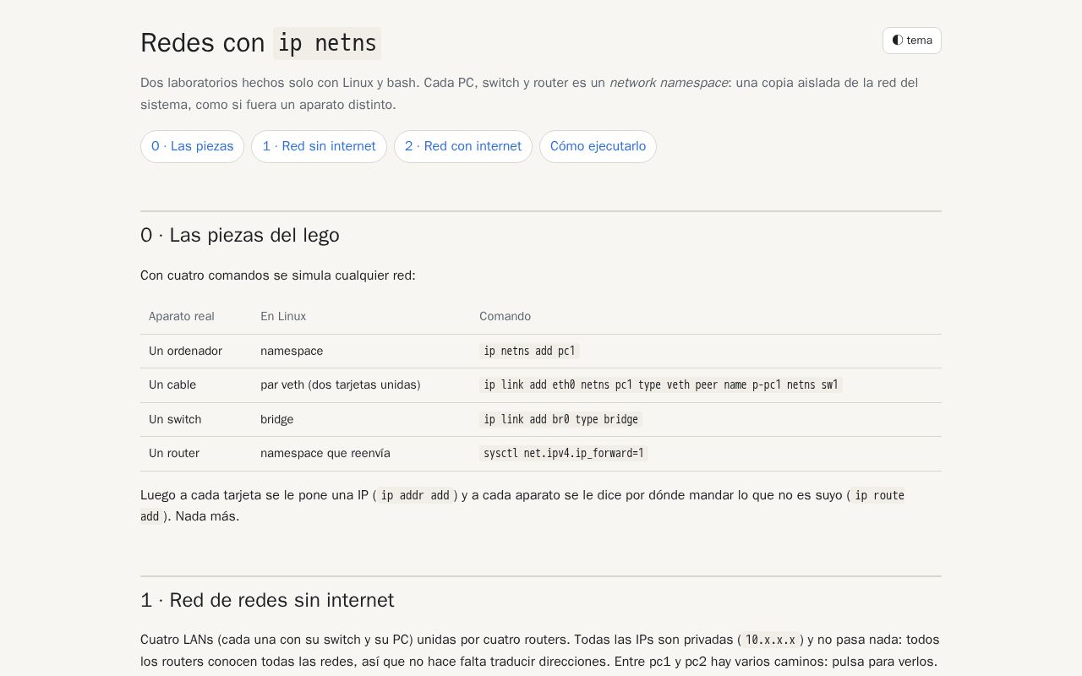The height and width of the screenshot is (676, 1082).
Task: Follow the "Cómo ejecutarlo" link
Action: (x=598, y=146)
